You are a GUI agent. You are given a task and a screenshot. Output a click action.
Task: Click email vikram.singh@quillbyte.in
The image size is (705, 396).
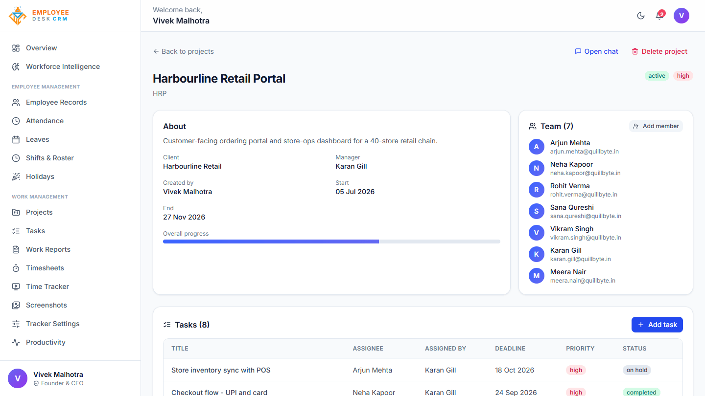[x=586, y=238]
